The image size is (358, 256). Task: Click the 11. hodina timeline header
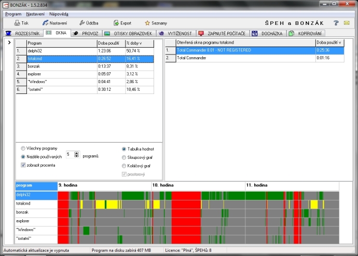[x=292, y=186]
